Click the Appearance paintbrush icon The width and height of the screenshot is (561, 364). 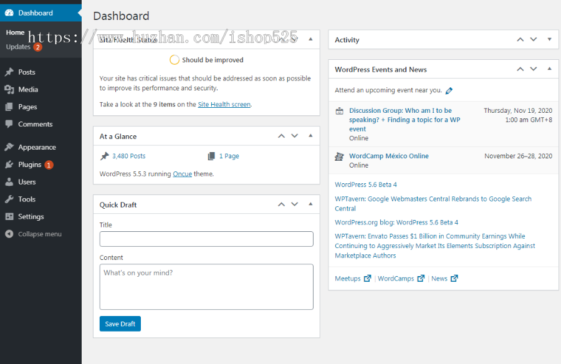9,147
